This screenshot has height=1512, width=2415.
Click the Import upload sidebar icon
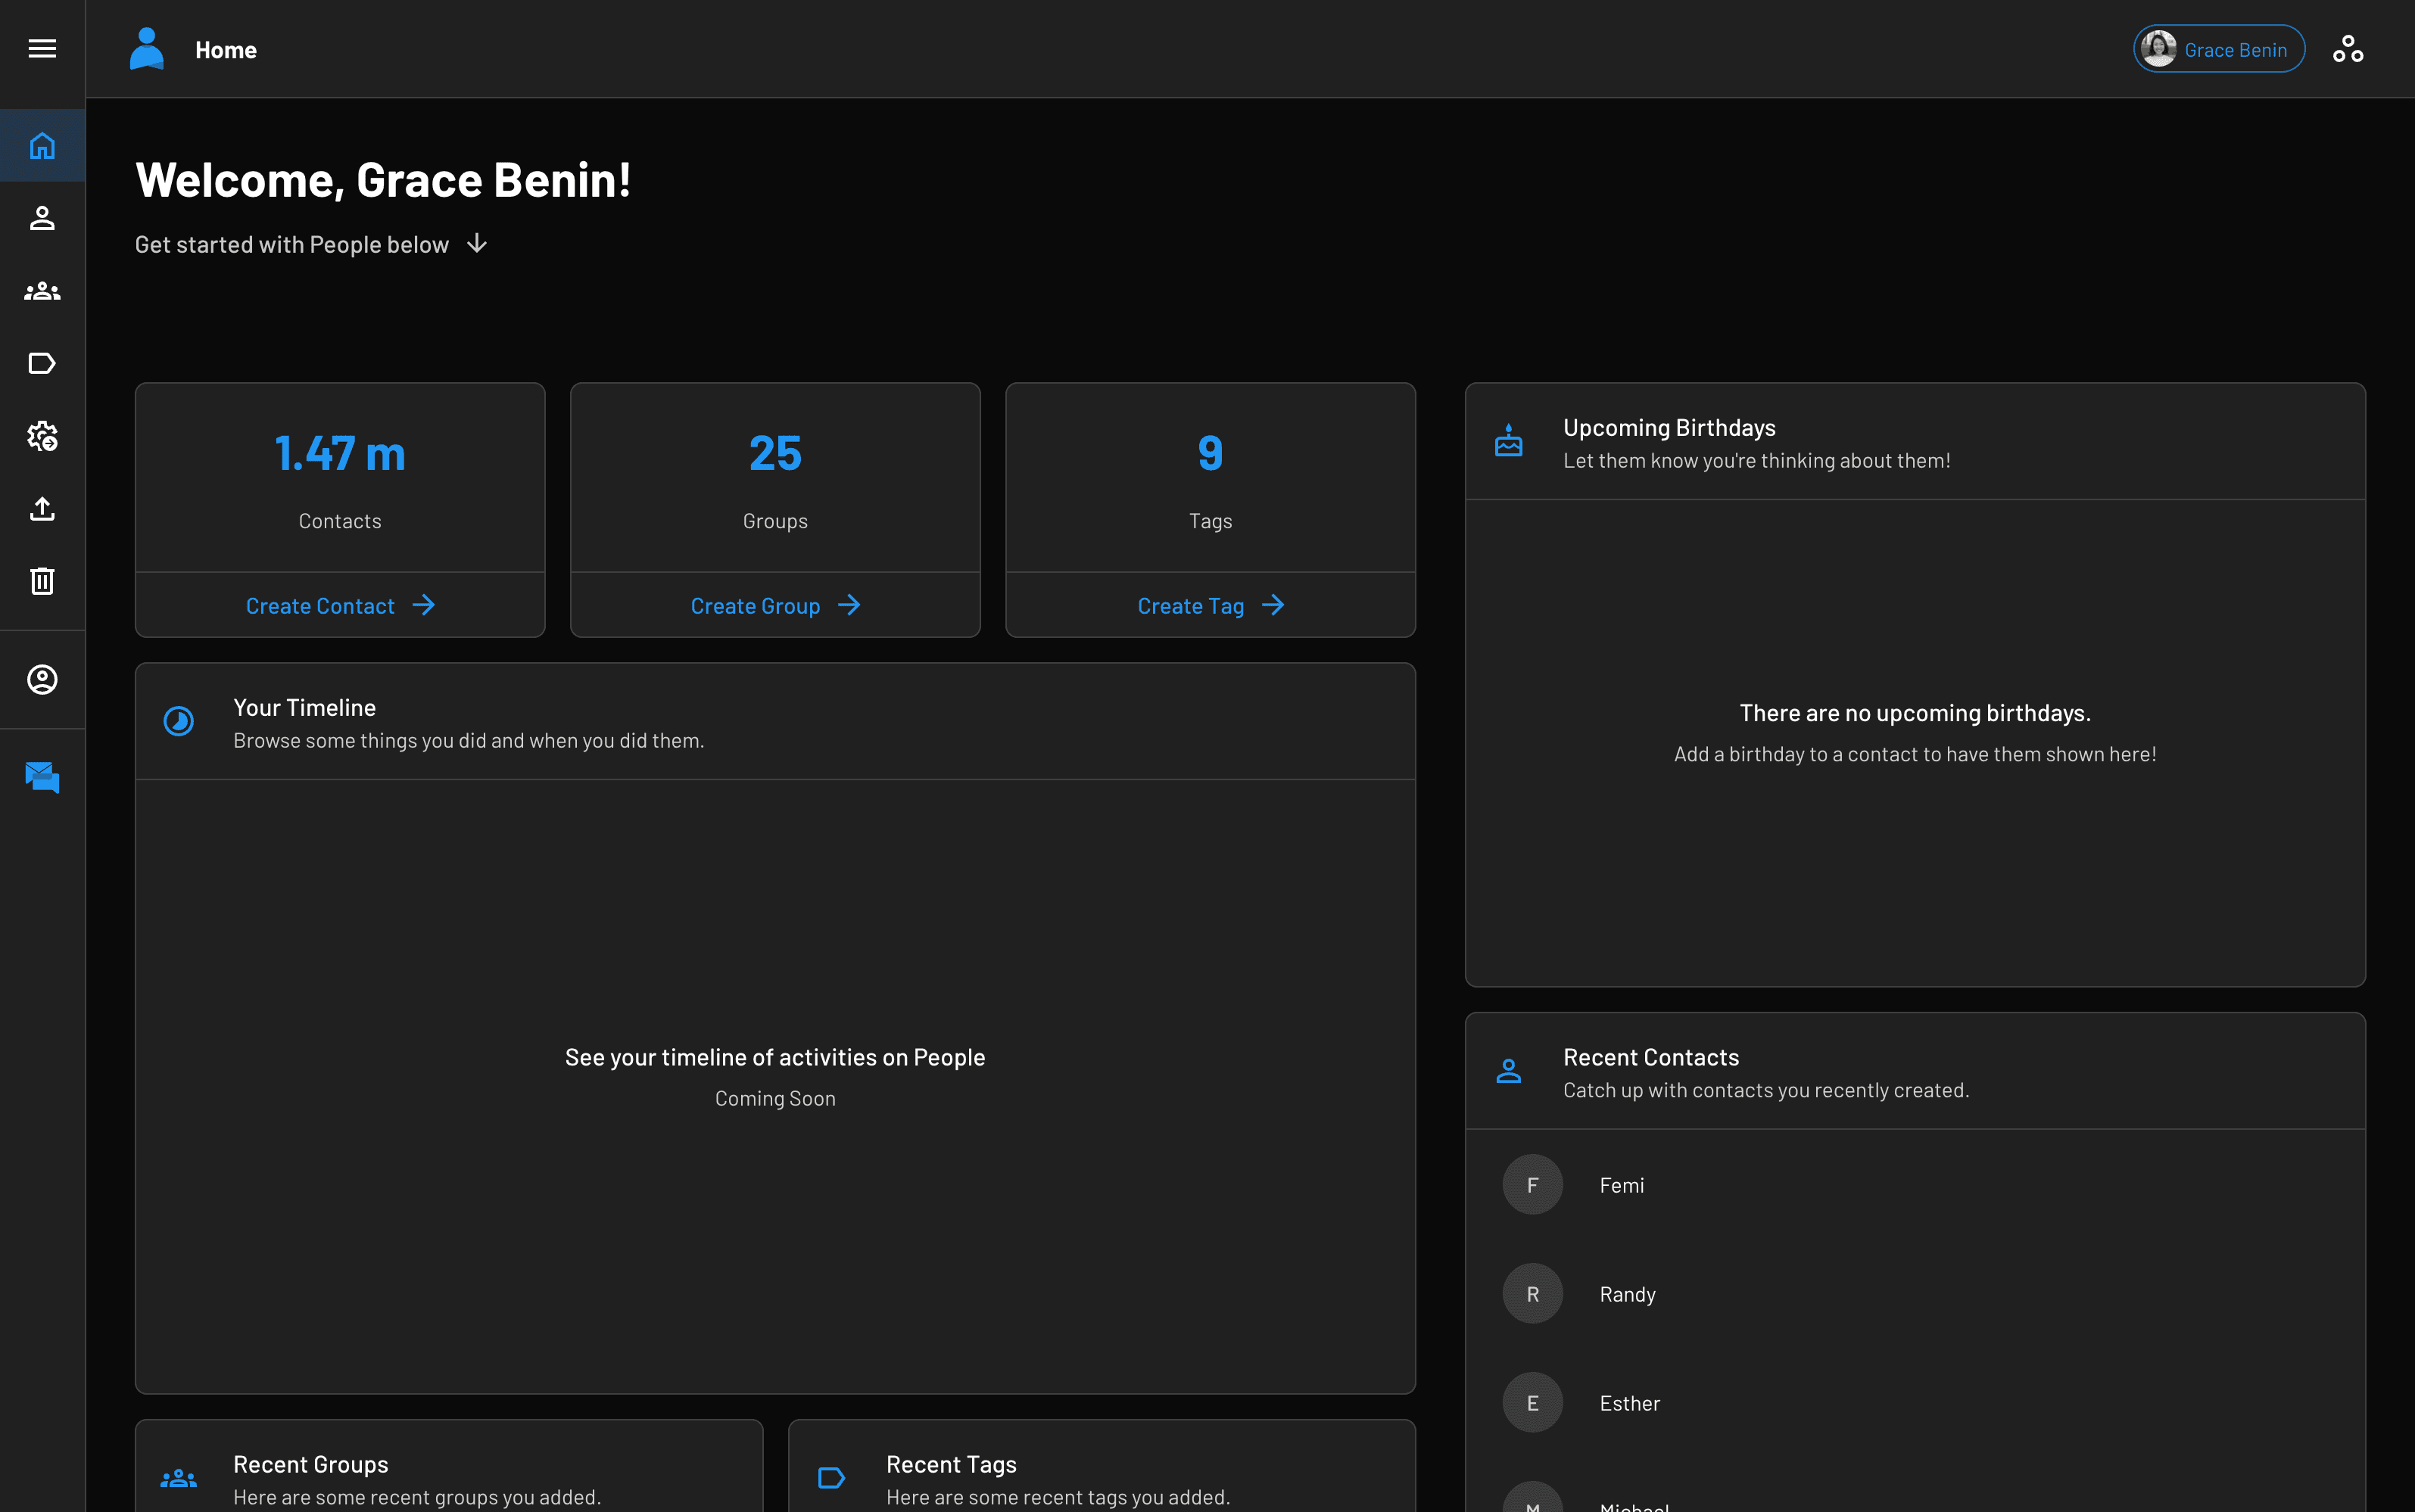[x=42, y=509]
